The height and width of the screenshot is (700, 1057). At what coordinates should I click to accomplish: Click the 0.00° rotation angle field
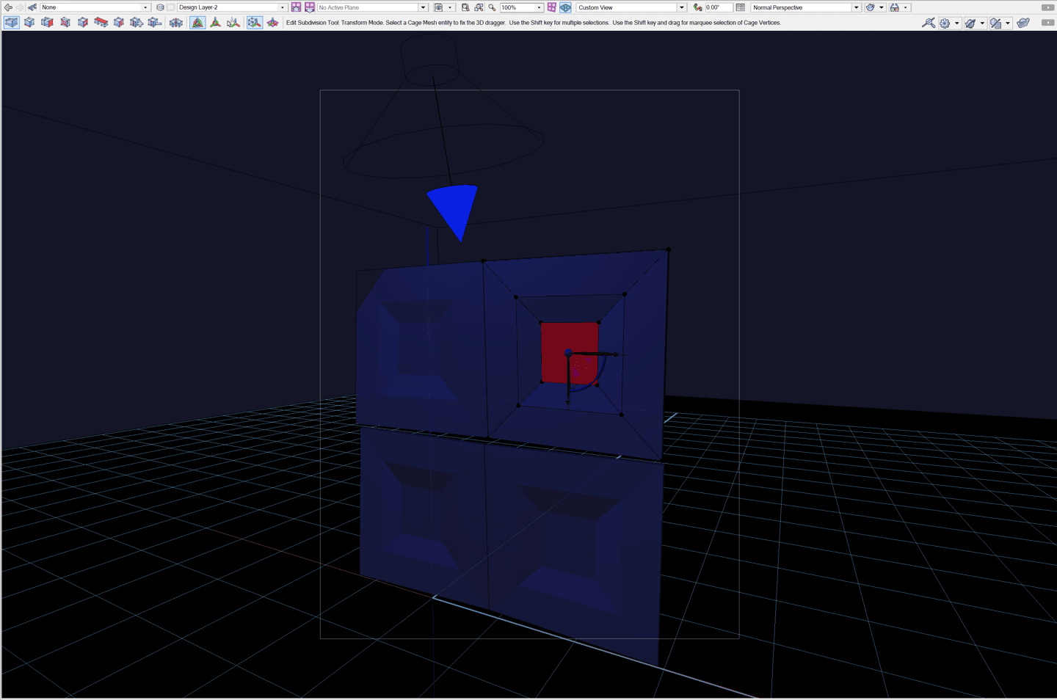[719, 7]
